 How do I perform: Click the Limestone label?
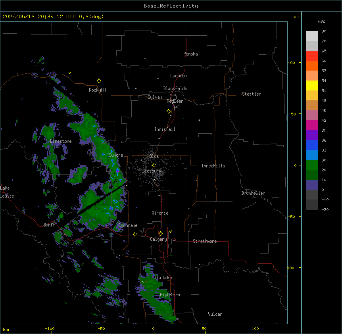(x=61, y=141)
